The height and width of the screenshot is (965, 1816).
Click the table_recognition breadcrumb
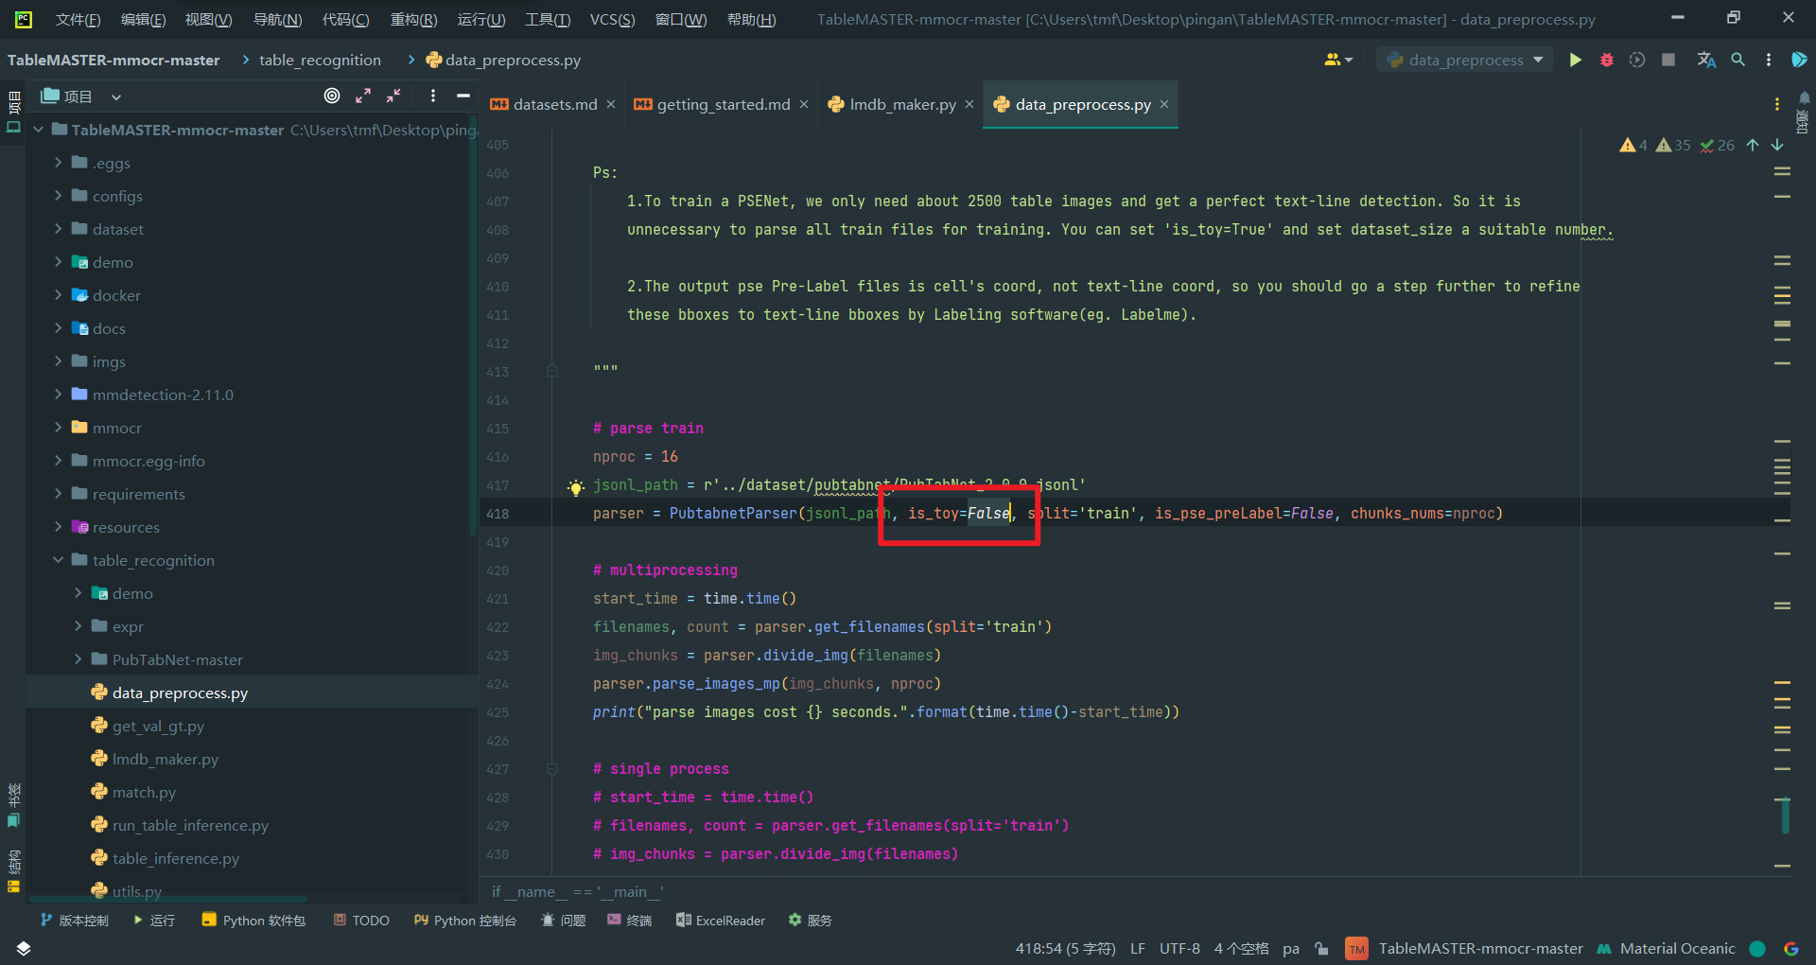pyautogui.click(x=320, y=60)
